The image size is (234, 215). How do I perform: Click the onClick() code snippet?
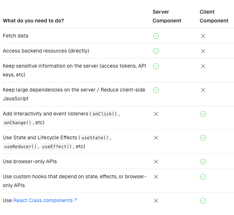tap(105, 114)
